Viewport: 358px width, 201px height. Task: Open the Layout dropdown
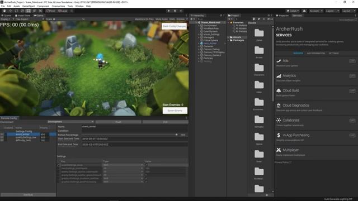[348, 11]
